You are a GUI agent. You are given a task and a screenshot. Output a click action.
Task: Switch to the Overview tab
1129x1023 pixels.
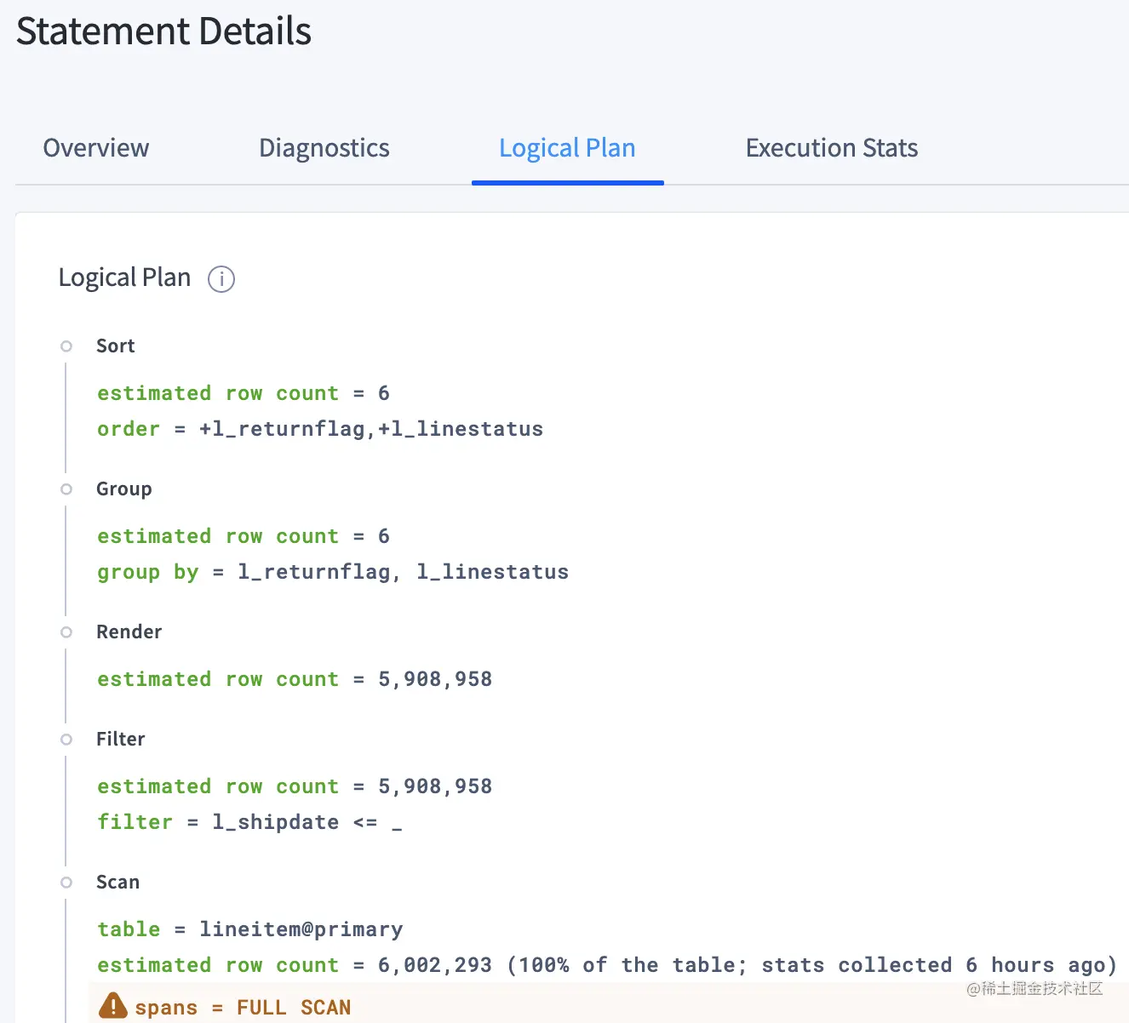coord(95,148)
